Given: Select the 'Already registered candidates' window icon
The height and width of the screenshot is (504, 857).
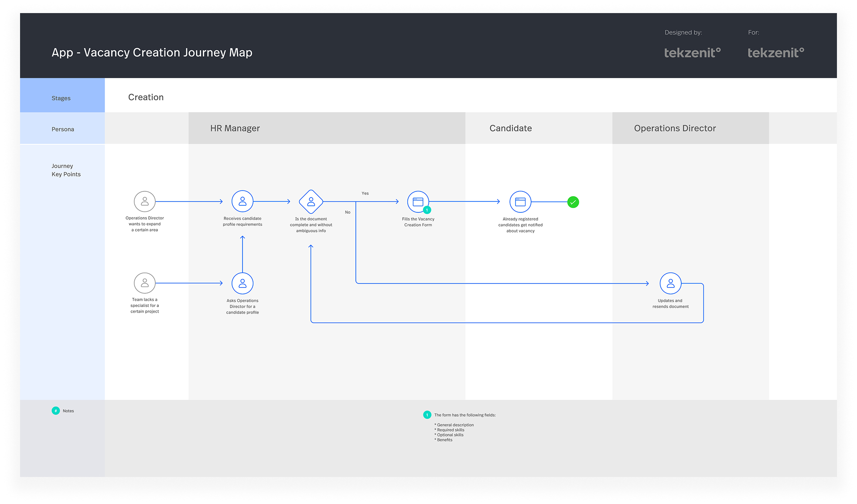Looking at the screenshot, I should click(x=520, y=202).
